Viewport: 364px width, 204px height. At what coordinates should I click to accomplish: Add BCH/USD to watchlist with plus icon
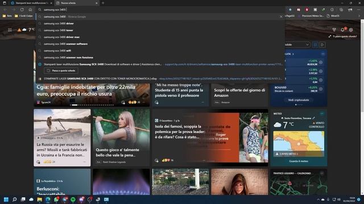click(321, 89)
